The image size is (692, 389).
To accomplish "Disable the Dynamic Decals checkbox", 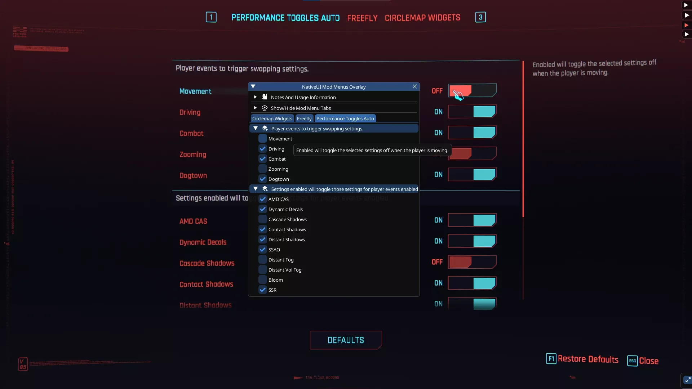I will [x=262, y=209].
